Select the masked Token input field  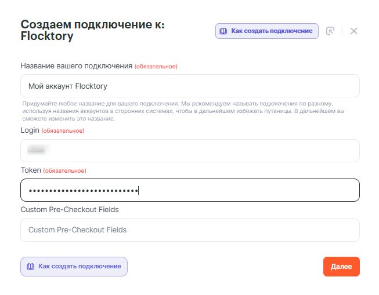coord(190,190)
